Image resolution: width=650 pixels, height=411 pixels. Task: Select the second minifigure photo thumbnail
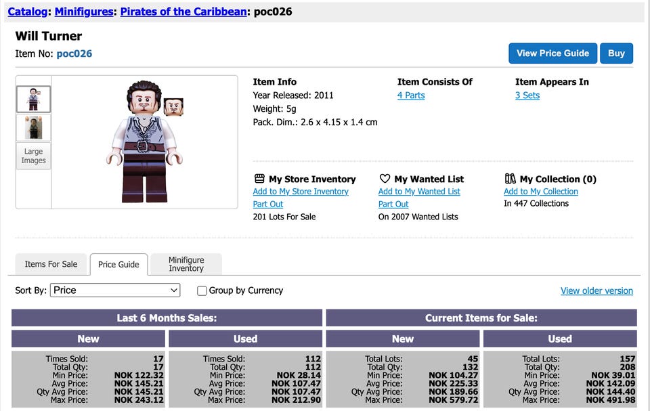pyautogui.click(x=34, y=128)
